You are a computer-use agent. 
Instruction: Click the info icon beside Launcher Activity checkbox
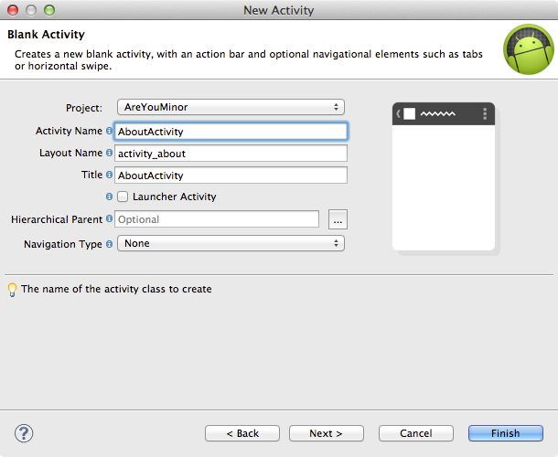click(x=109, y=197)
